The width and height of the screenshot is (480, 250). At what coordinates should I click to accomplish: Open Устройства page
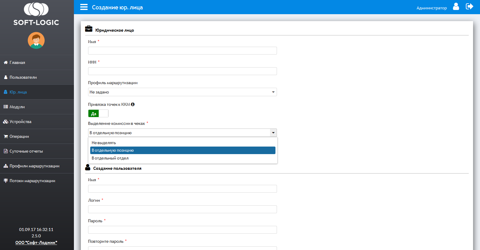[x=37, y=122]
